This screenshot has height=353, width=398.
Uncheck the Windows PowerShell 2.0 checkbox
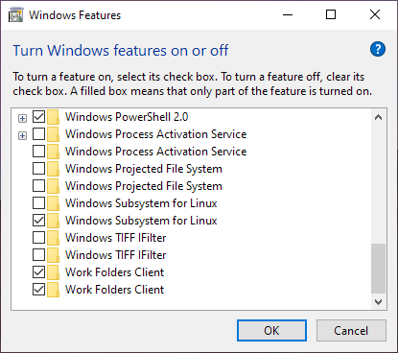(39, 117)
